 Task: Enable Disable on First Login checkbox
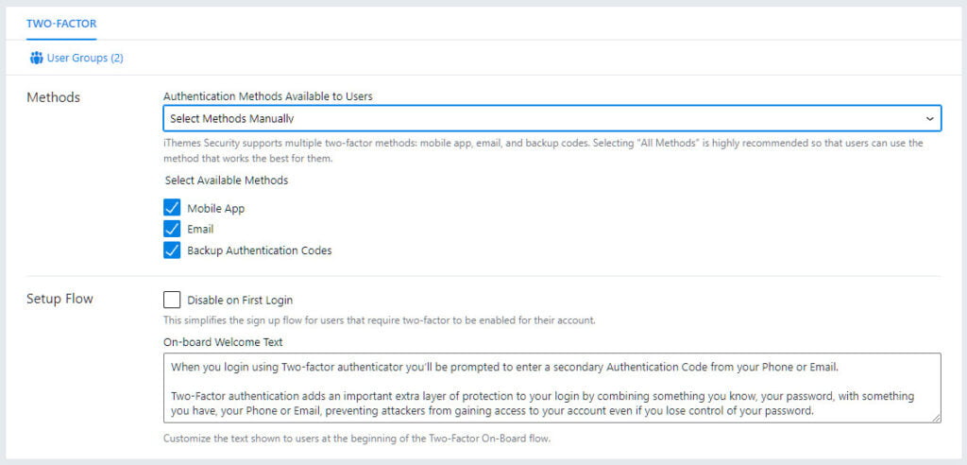click(x=172, y=301)
